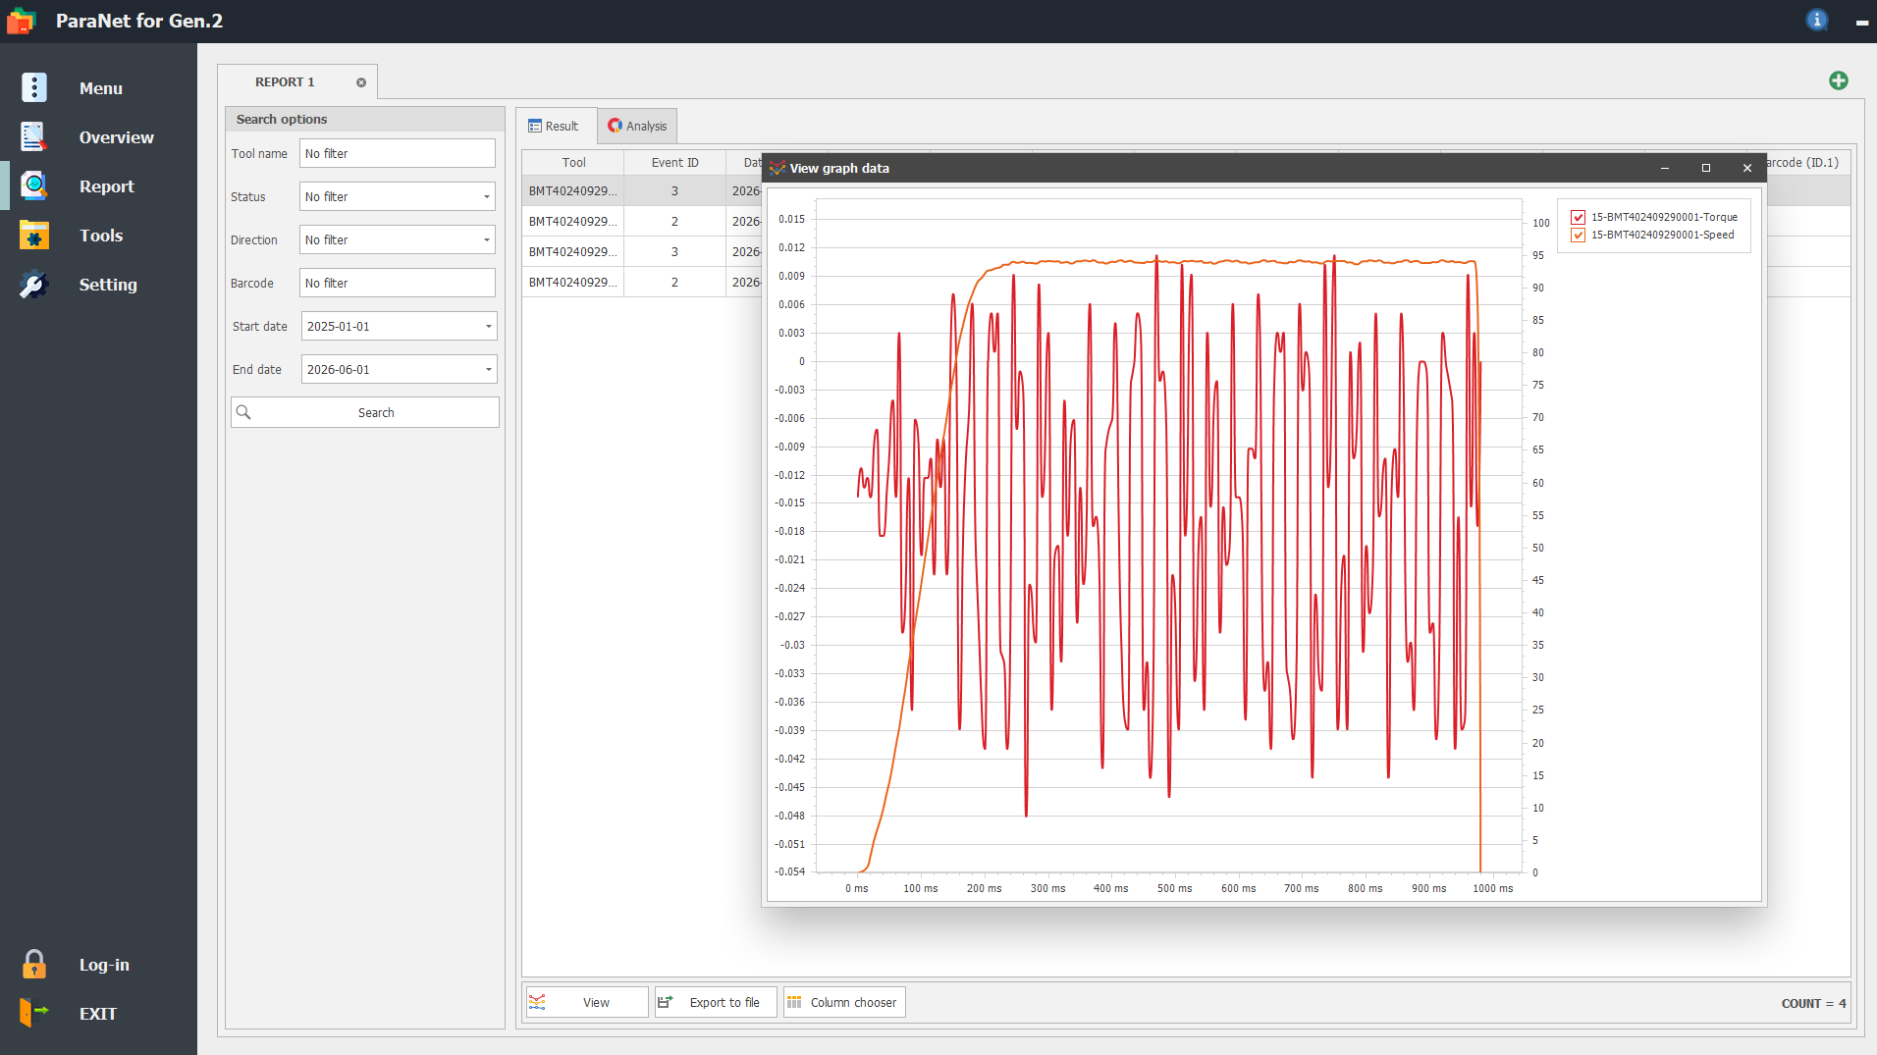Click the Barcode input field

point(398,283)
